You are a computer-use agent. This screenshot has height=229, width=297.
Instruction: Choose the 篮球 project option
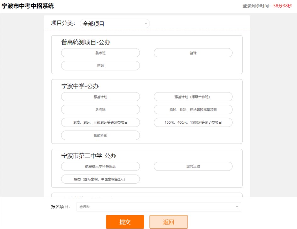click(x=193, y=53)
